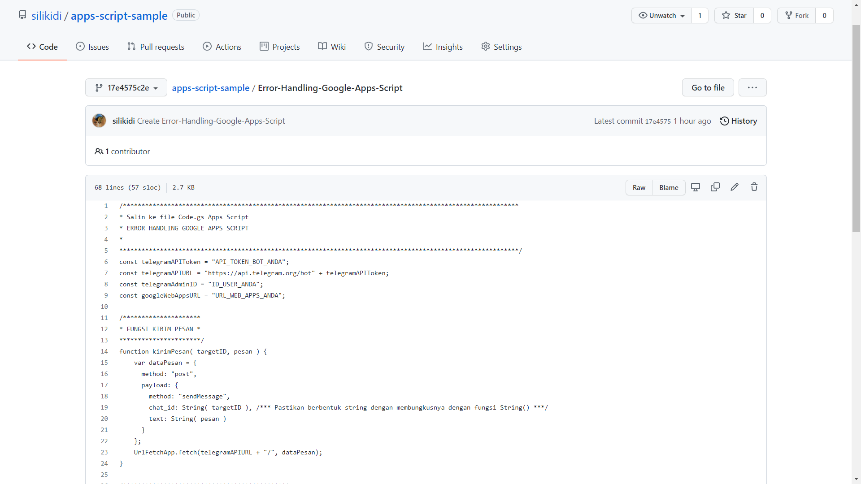Open the three-dots more options menu
861x484 pixels.
[x=752, y=88]
